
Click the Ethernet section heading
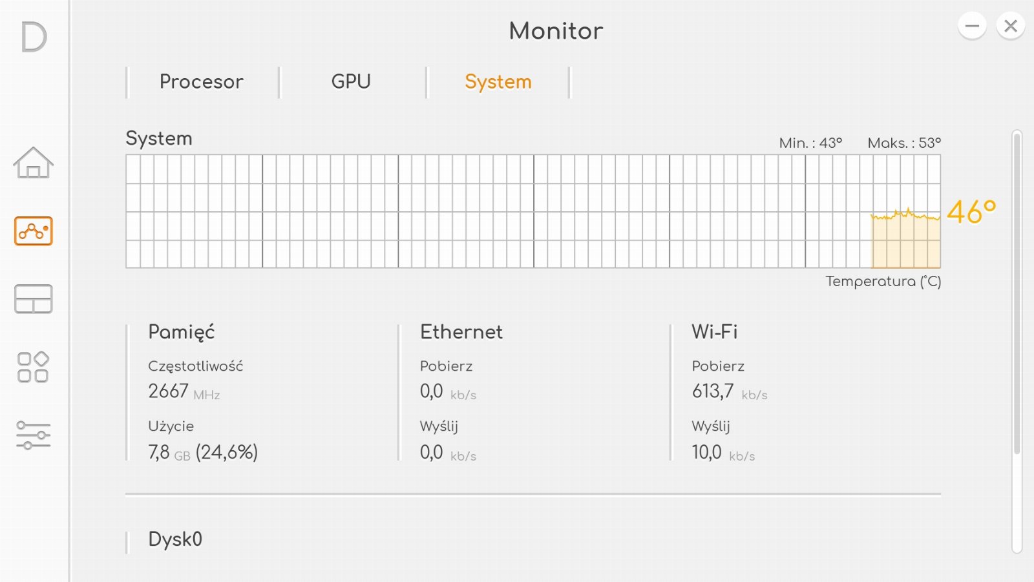coord(461,332)
